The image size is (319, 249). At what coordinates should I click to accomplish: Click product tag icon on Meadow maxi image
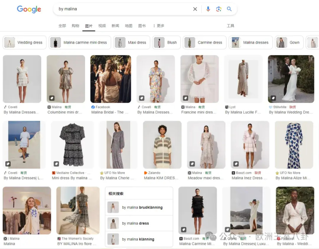[x=192, y=163]
